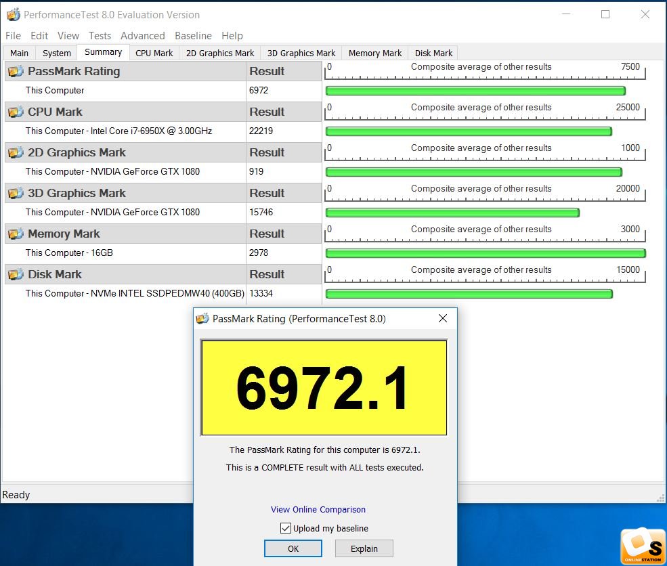The height and width of the screenshot is (566, 667).
Task: Open the Edit menu
Action: coord(39,36)
